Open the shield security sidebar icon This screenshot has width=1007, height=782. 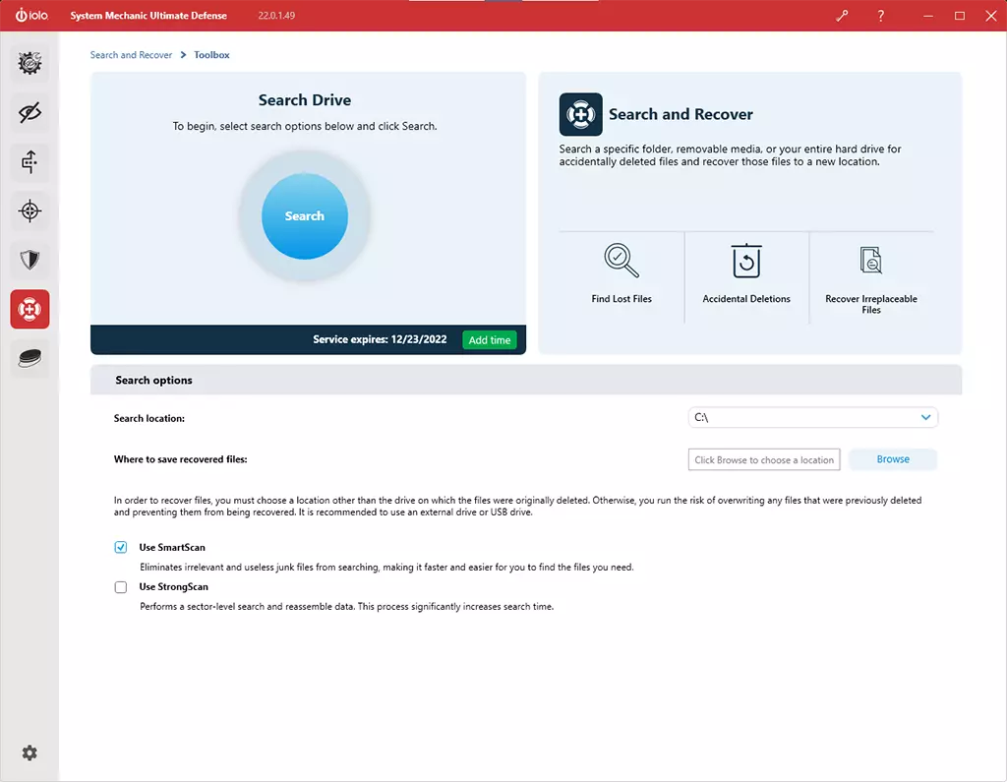tap(30, 260)
